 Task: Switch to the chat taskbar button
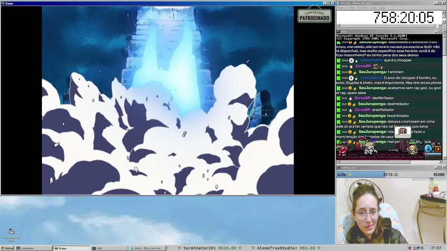tap(109, 248)
